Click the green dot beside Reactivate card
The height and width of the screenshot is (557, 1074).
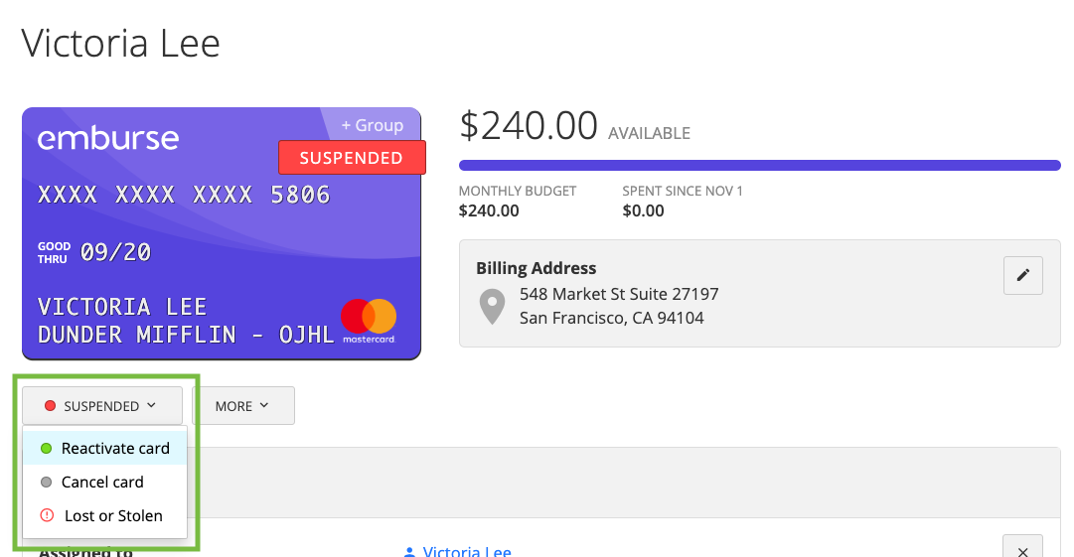tap(46, 448)
